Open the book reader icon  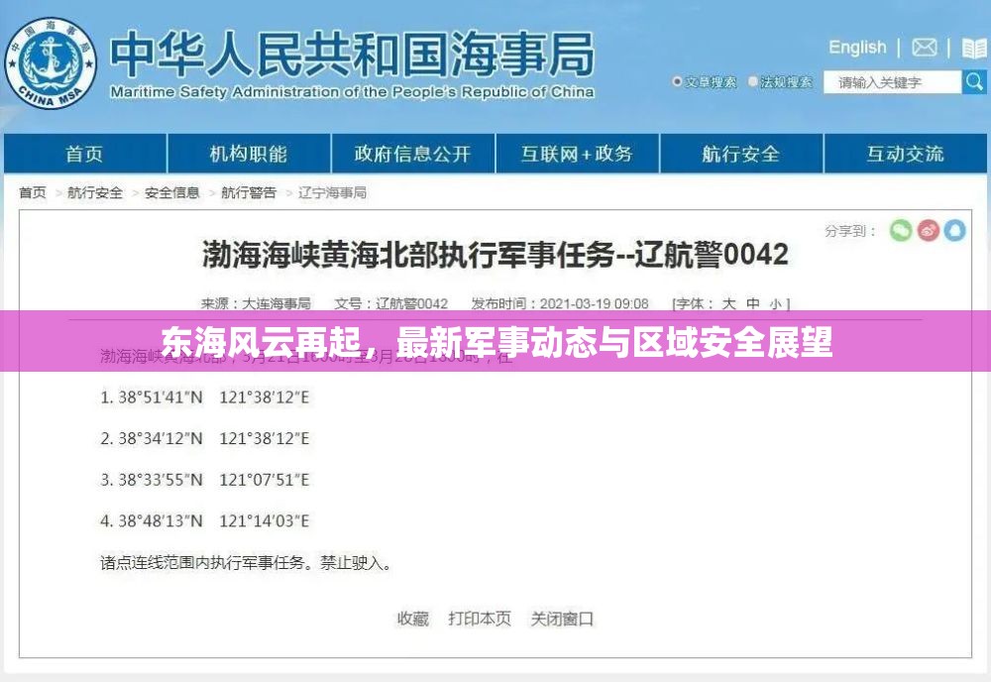974,48
